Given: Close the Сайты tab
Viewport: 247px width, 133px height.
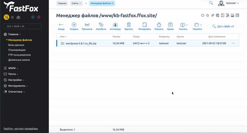Looking at the screenshot, I should 80,3.
